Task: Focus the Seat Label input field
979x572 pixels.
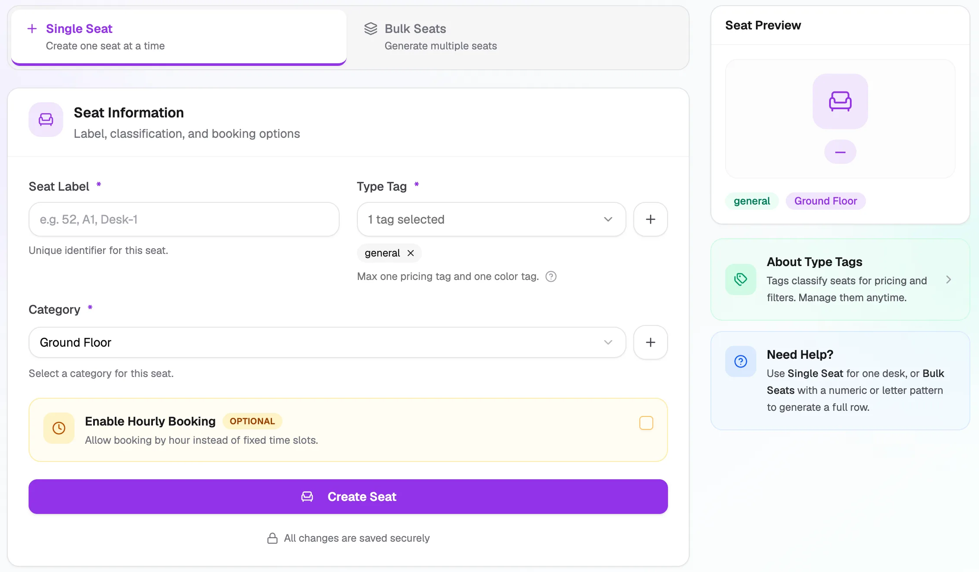Action: [x=184, y=219]
